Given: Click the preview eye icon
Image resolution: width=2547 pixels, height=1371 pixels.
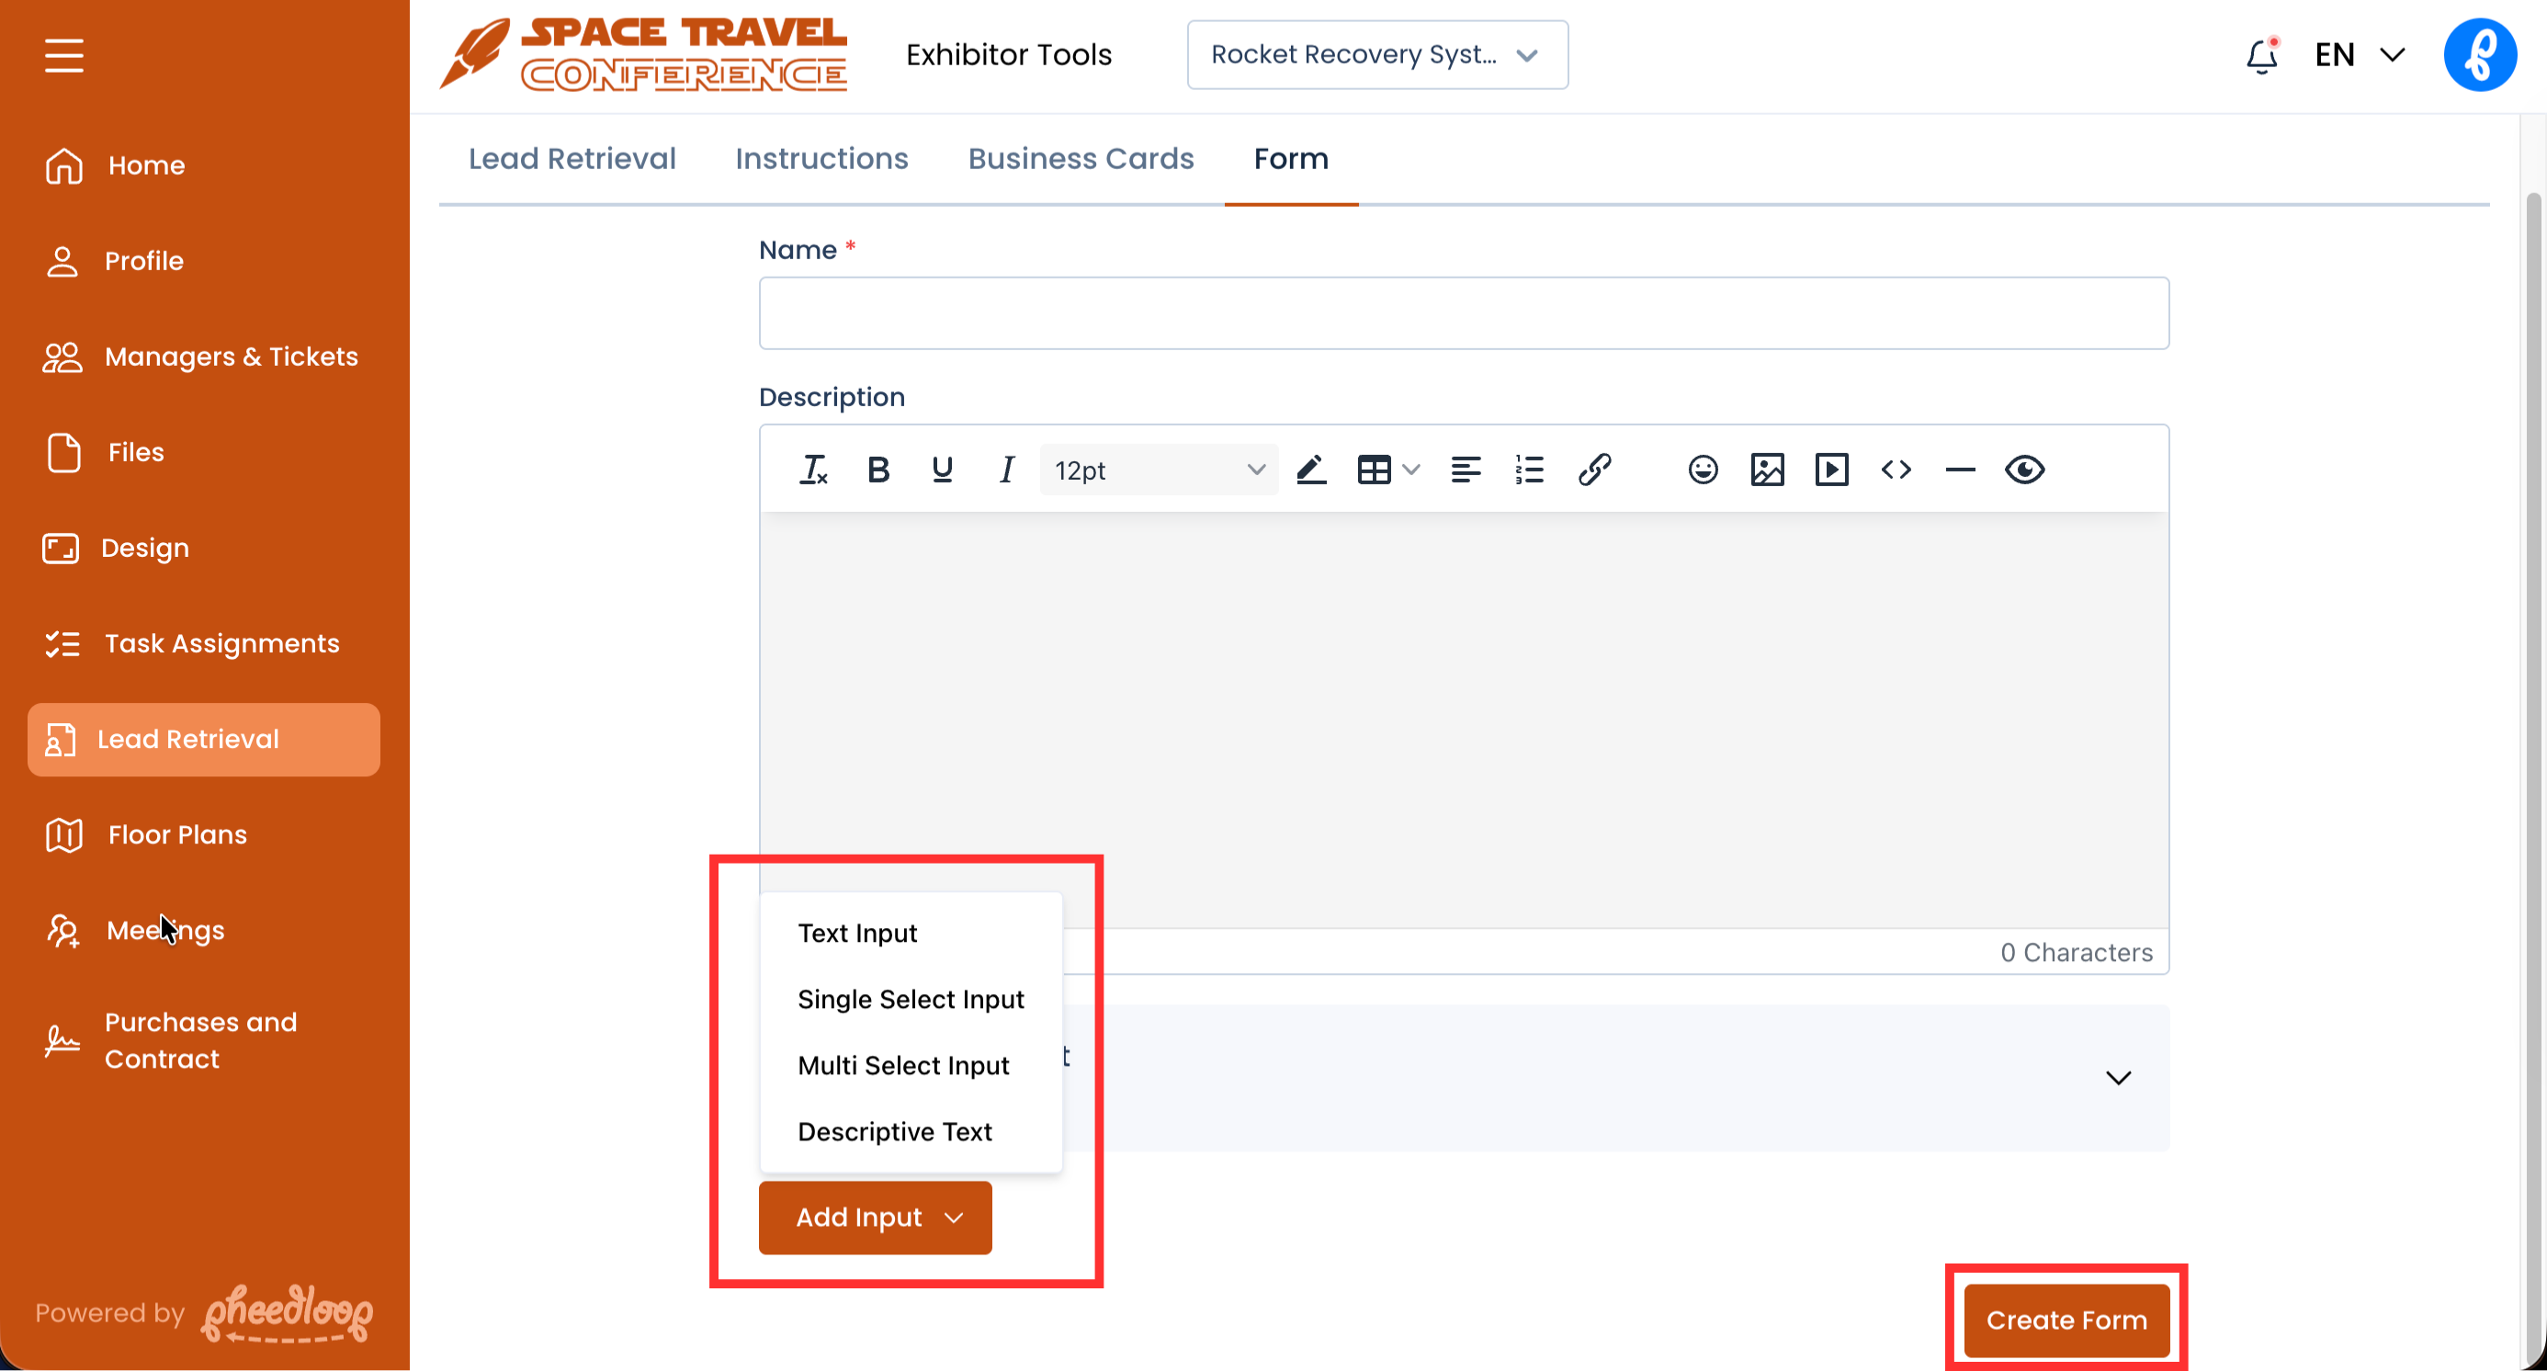Looking at the screenshot, I should point(2024,470).
